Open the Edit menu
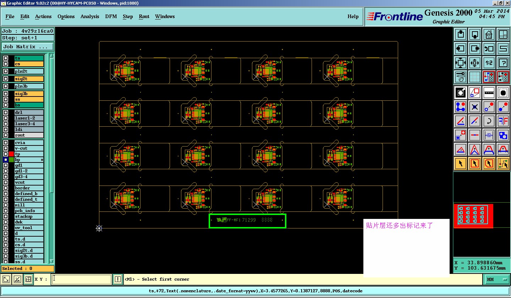The image size is (511, 298). (x=25, y=16)
